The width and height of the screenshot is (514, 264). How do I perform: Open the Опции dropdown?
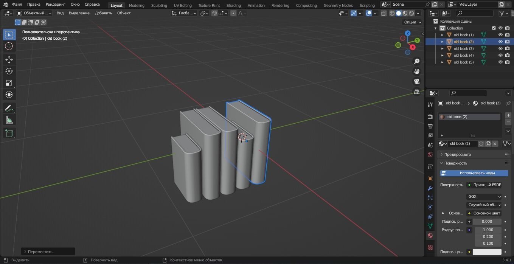pyautogui.click(x=412, y=22)
